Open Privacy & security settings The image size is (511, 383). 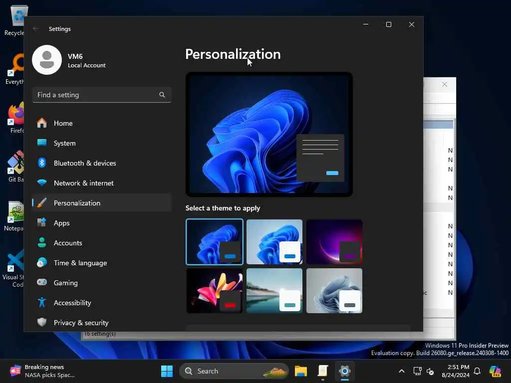102,323
